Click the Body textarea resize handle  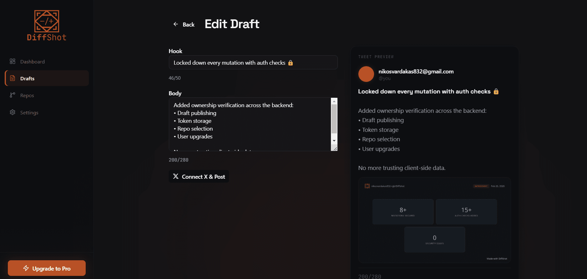coord(335,149)
